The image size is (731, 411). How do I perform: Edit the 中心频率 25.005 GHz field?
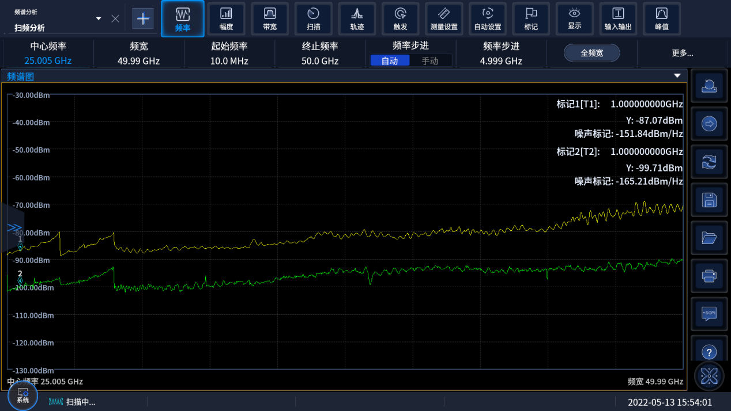[x=48, y=61]
